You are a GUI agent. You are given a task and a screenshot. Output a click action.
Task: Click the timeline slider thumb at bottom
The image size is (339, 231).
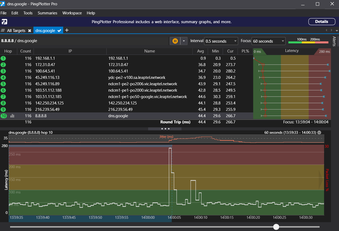(276, 227)
